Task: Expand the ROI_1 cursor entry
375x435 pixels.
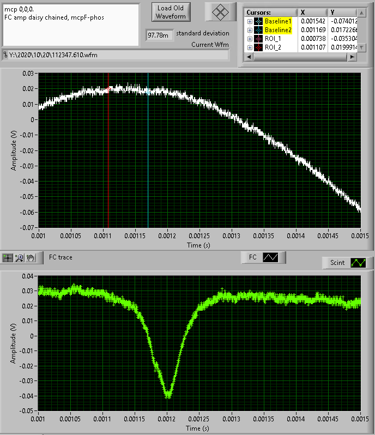Action: pyautogui.click(x=250, y=39)
